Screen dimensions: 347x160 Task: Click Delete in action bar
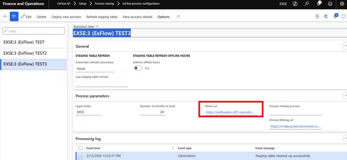pyautogui.click(x=41, y=17)
